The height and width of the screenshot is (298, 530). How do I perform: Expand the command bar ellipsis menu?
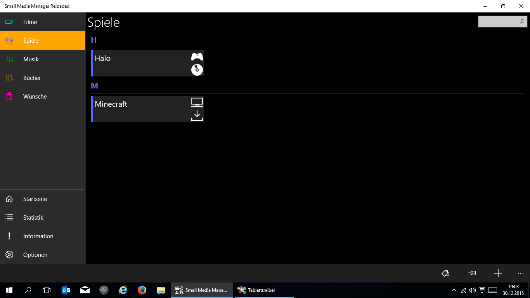[x=521, y=273]
